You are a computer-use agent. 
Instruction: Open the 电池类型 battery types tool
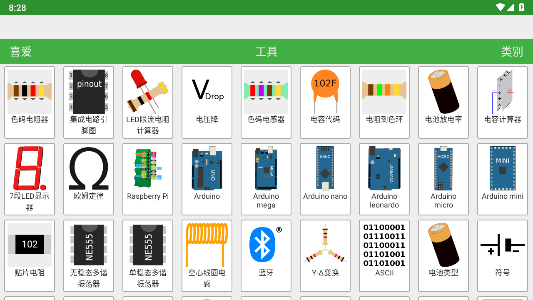[443, 256]
